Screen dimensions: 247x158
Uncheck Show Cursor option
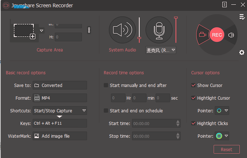click(193, 85)
